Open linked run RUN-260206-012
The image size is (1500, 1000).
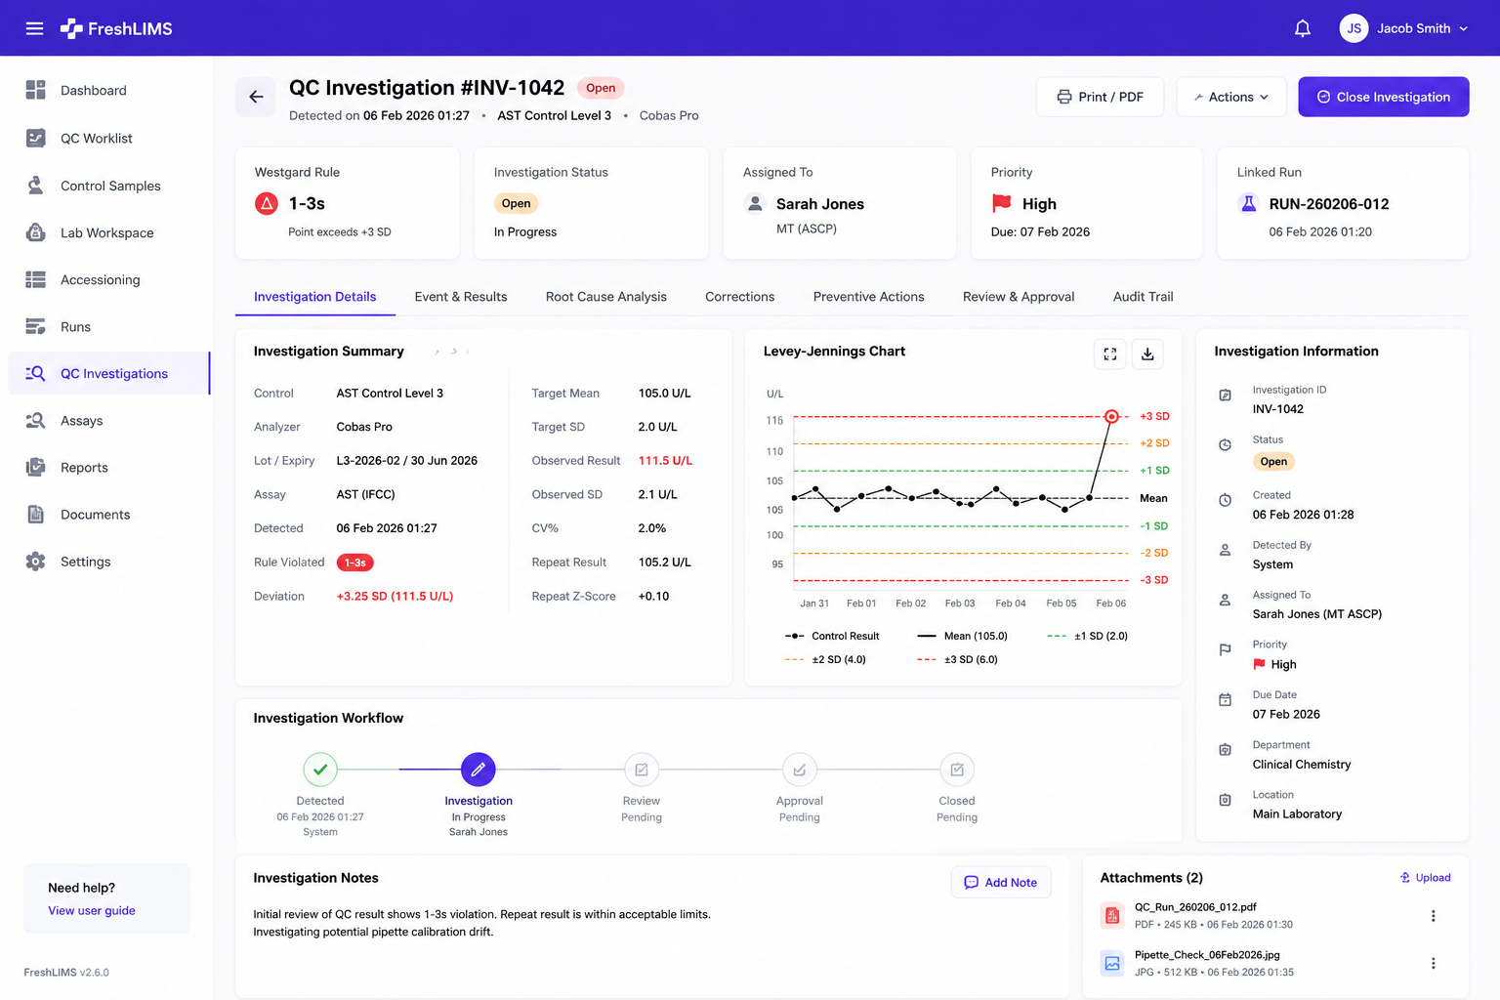pos(1329,204)
